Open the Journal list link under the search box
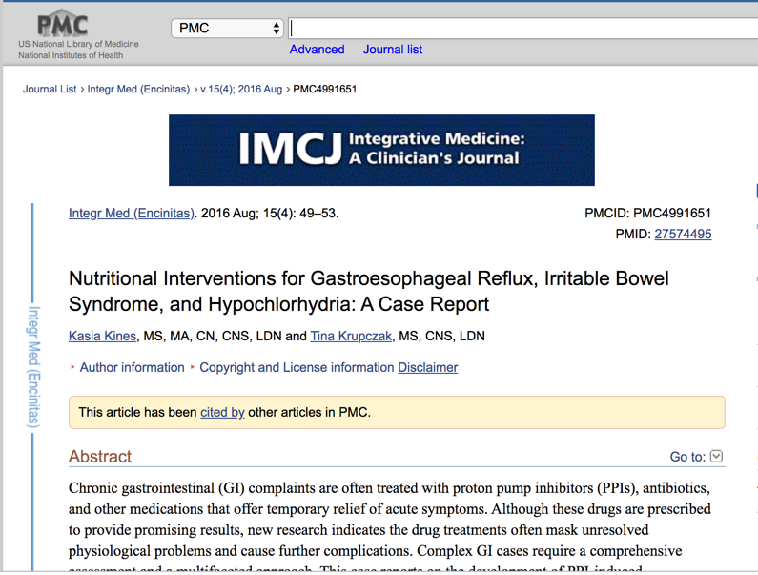 coord(393,50)
